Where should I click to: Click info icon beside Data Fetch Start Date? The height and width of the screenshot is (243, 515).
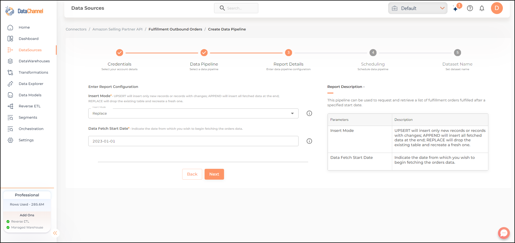pos(309,141)
